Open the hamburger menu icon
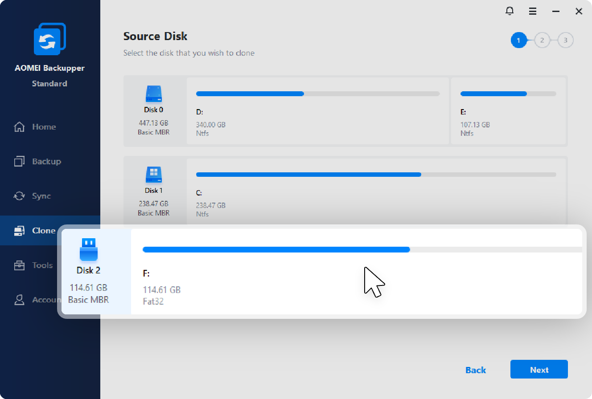 tap(533, 11)
